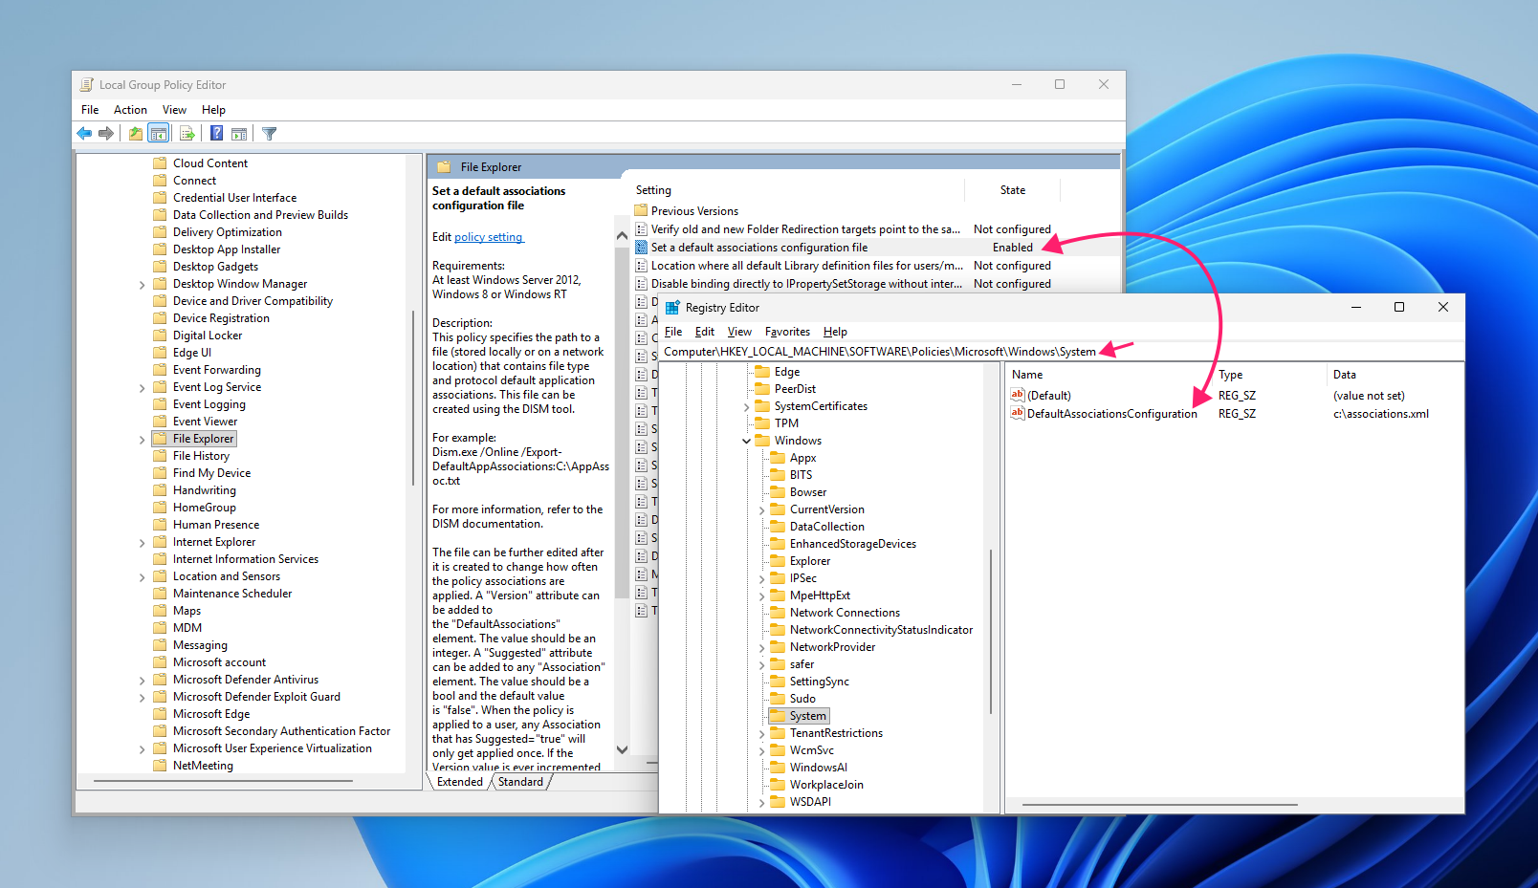Screen dimensions: 1538x888
Task: Expand the File Explorer policy node
Action: click(x=143, y=439)
